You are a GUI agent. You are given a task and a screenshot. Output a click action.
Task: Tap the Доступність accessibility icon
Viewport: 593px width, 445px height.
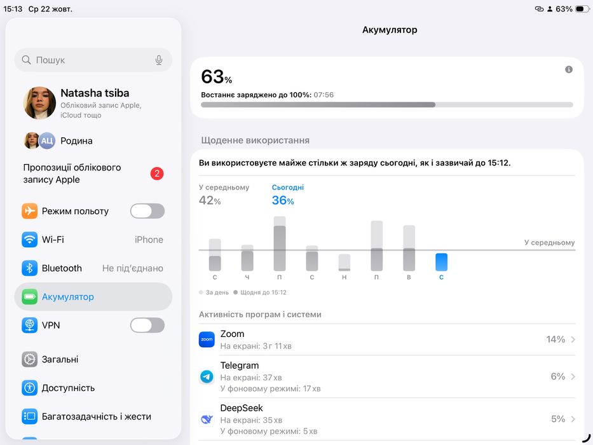[29, 388]
